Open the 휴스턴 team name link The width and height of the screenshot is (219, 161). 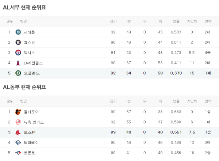[x=29, y=43]
